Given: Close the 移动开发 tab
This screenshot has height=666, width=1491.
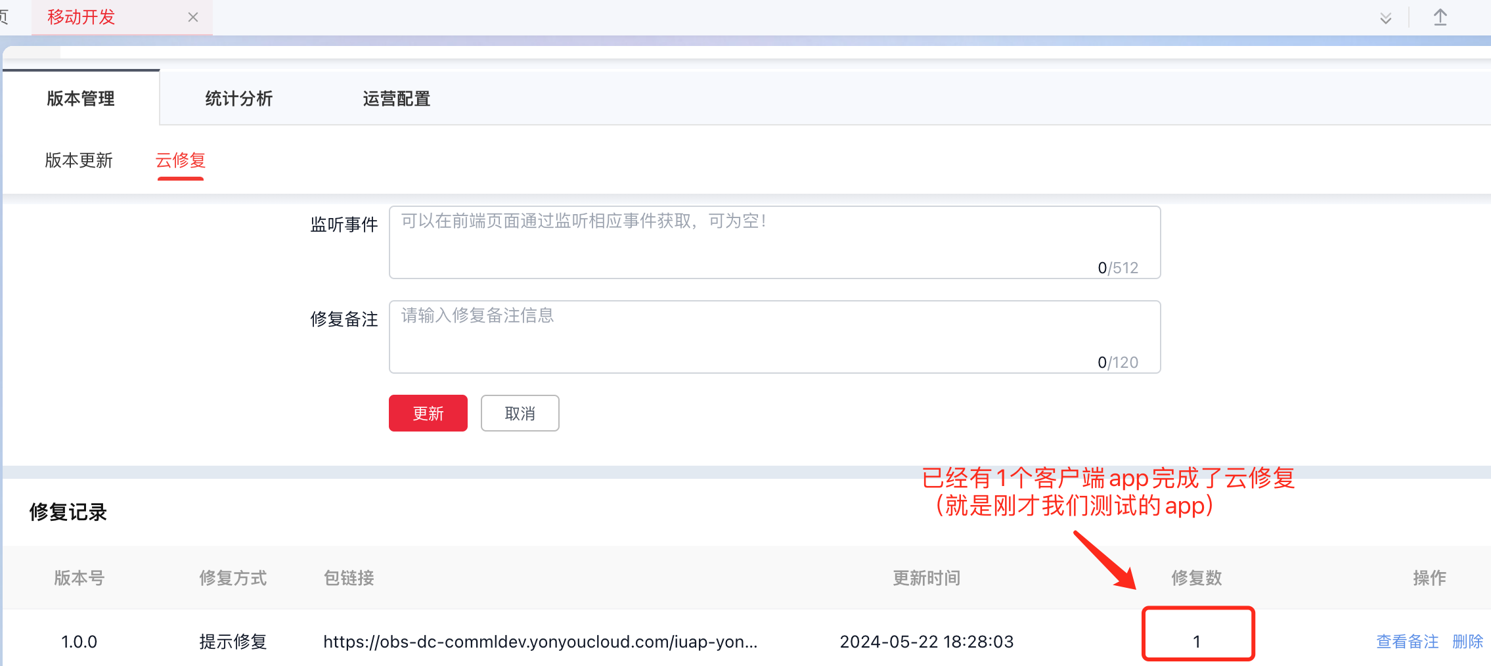Looking at the screenshot, I should pos(192,17).
